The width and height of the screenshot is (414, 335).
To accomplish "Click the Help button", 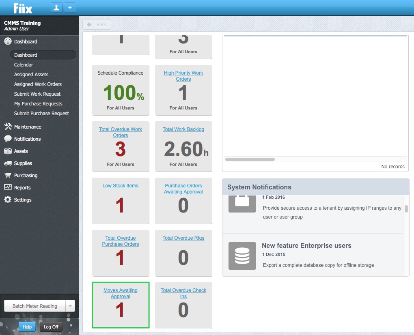I will click(x=27, y=327).
